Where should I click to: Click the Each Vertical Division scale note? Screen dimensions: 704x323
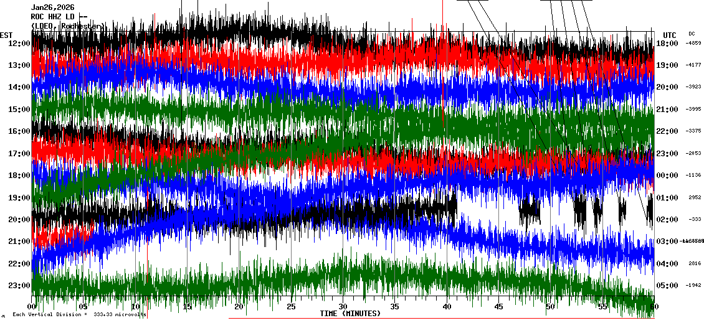pos(78,314)
